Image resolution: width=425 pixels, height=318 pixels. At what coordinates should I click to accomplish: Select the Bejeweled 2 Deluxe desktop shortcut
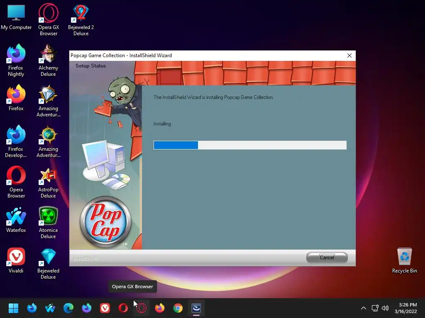point(81,19)
